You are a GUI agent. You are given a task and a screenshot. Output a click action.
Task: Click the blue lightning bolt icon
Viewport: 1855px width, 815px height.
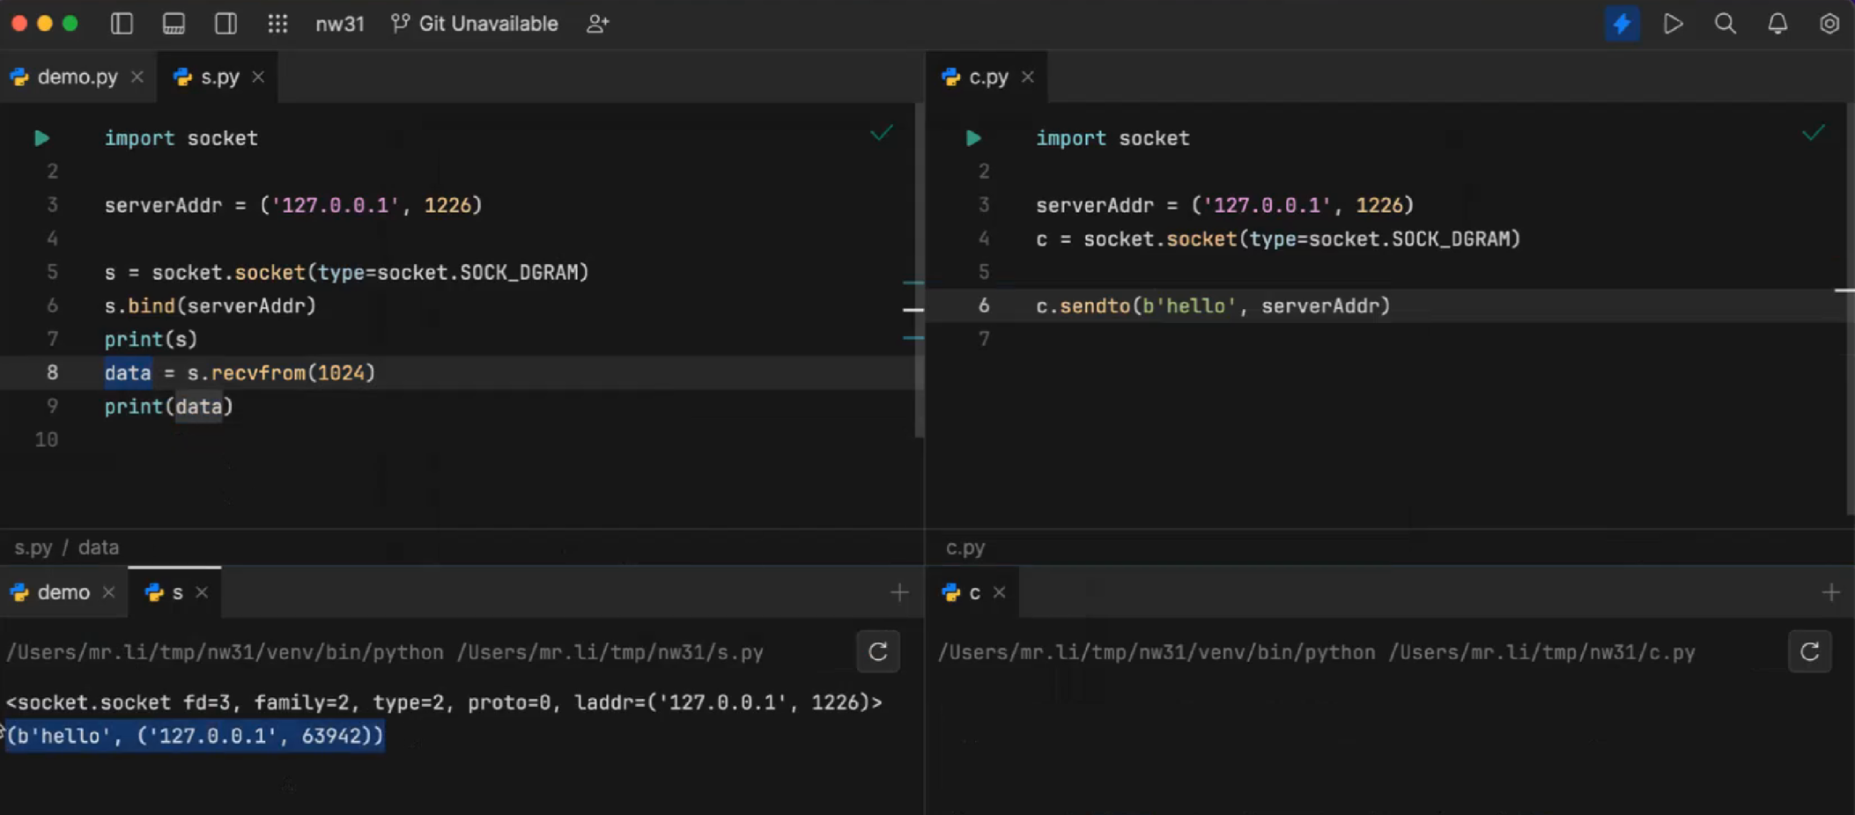1622,24
